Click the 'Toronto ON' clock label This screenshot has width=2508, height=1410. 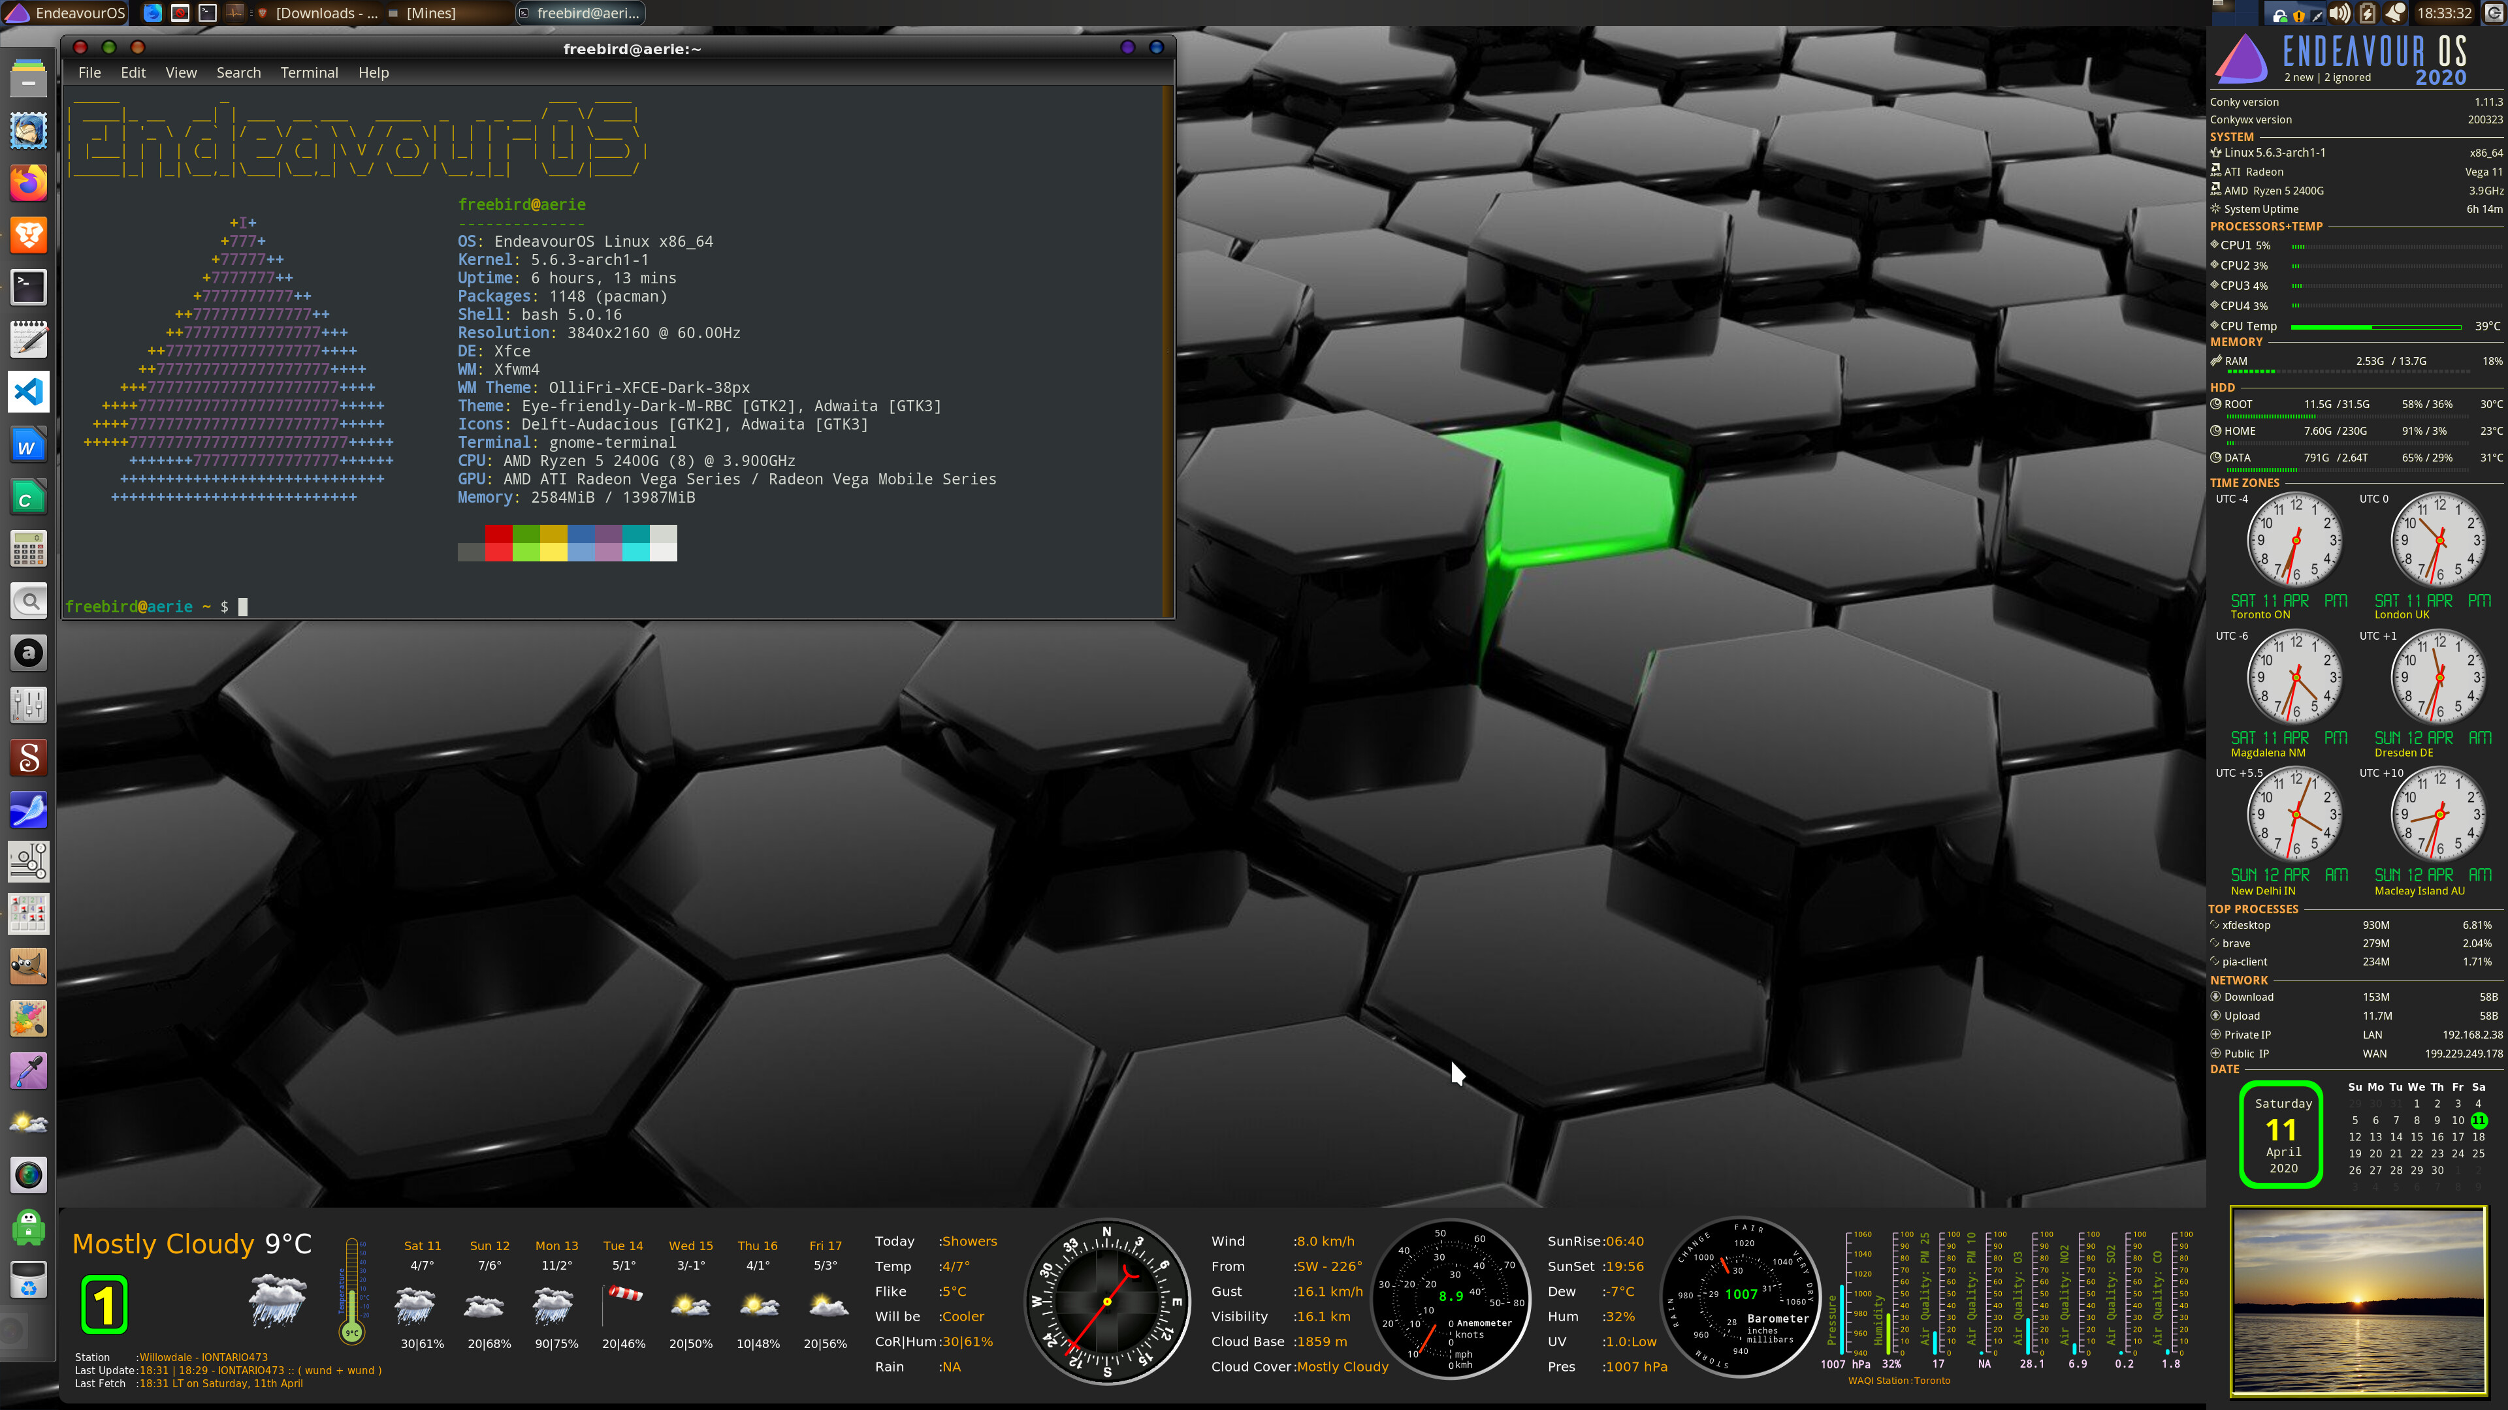[2260, 615]
